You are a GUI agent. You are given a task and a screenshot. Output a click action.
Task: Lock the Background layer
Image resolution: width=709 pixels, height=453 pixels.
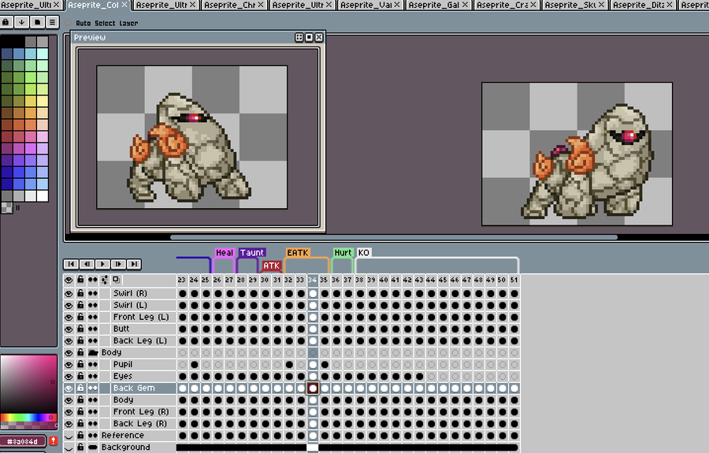tap(80, 447)
